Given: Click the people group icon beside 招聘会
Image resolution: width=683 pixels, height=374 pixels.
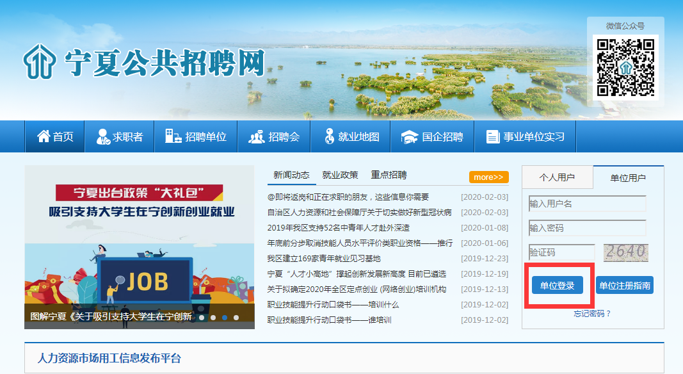Looking at the screenshot, I should (x=257, y=137).
